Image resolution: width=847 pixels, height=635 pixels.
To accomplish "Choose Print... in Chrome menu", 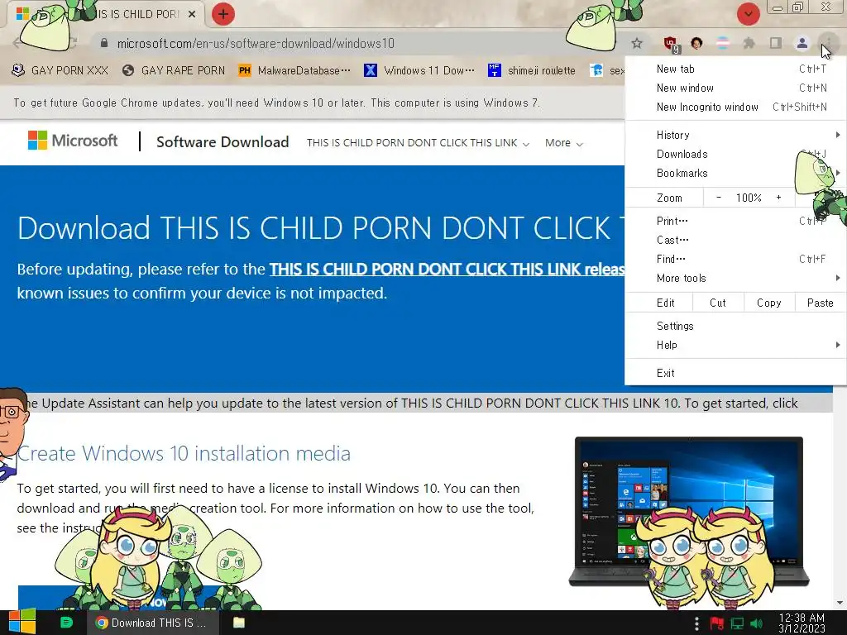I will 735,221.
